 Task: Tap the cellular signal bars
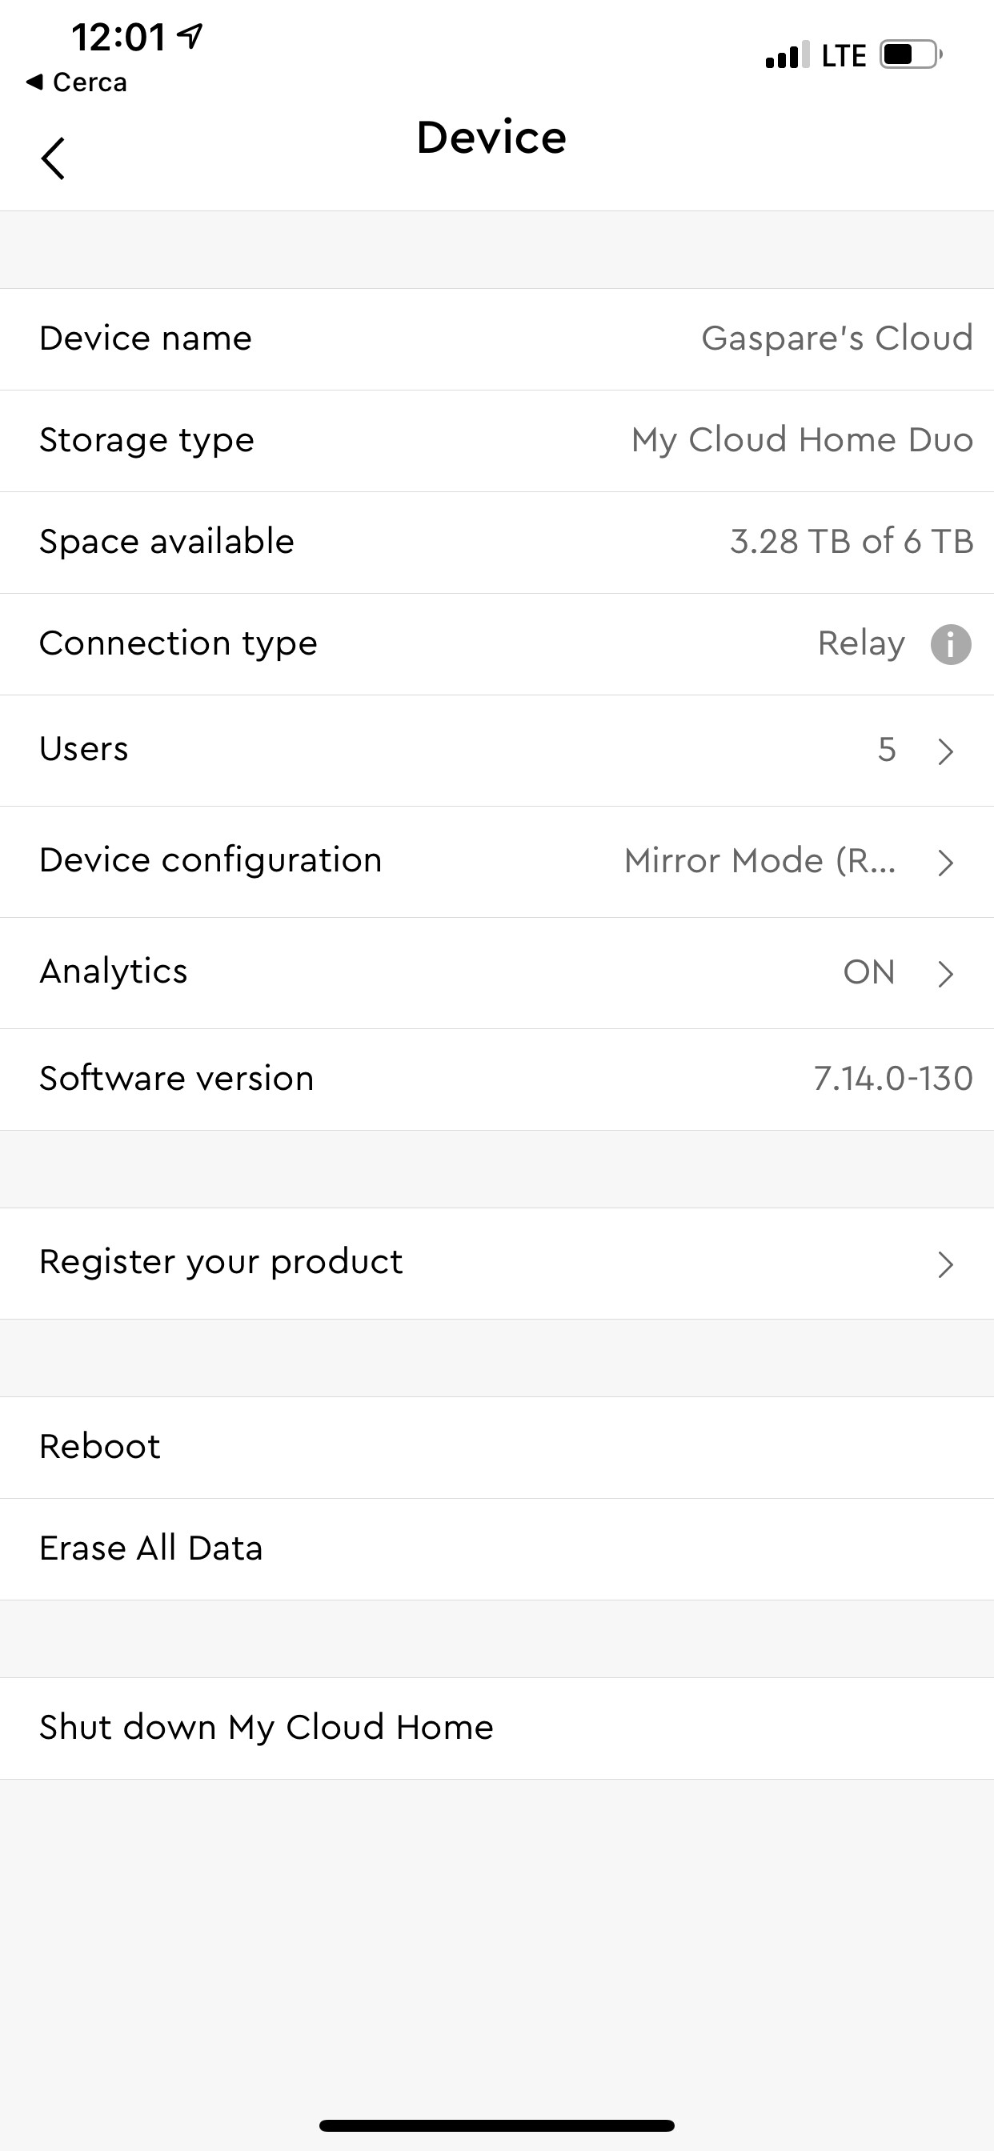click(x=787, y=55)
